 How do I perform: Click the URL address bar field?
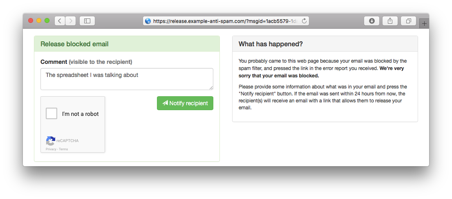click(226, 21)
